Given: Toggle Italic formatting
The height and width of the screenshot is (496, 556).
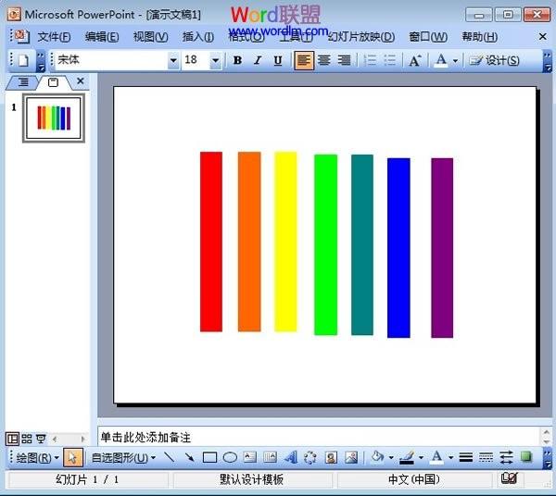Looking at the screenshot, I should pyautogui.click(x=258, y=60).
